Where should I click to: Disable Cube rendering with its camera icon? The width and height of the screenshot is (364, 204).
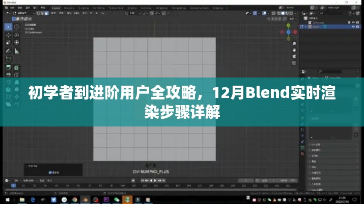coord(358,27)
